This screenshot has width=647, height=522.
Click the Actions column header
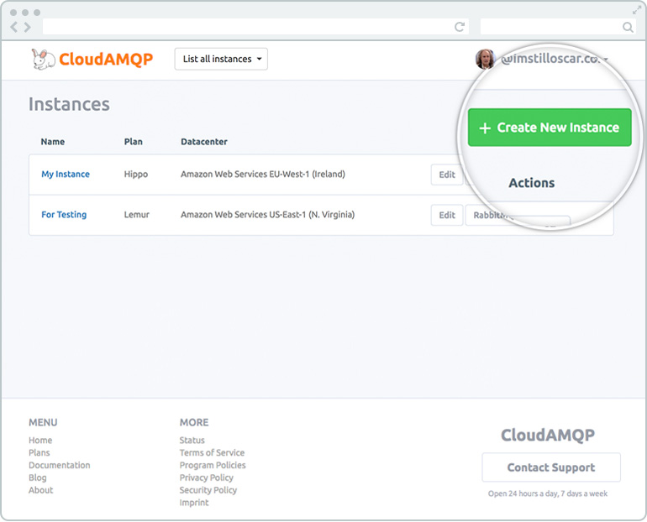tap(531, 182)
